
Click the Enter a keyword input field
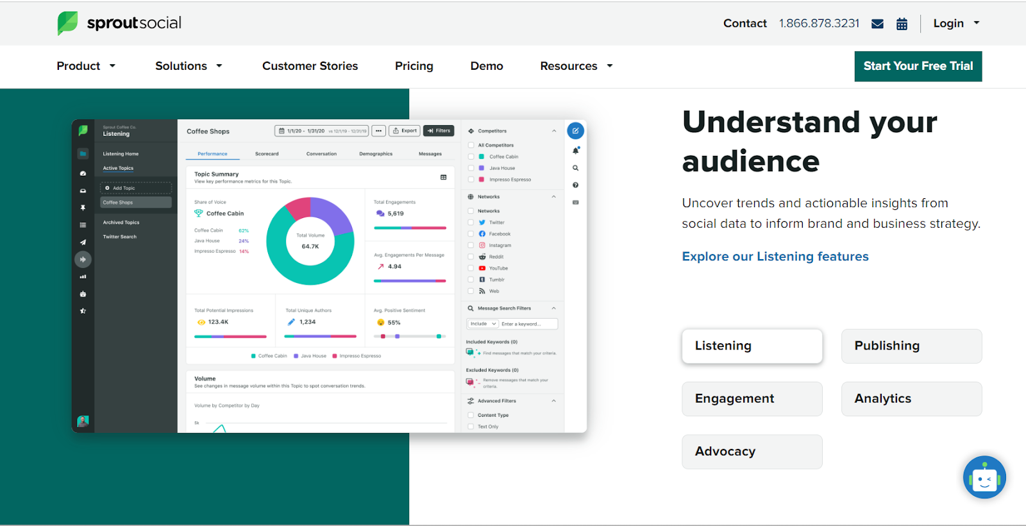coord(528,324)
